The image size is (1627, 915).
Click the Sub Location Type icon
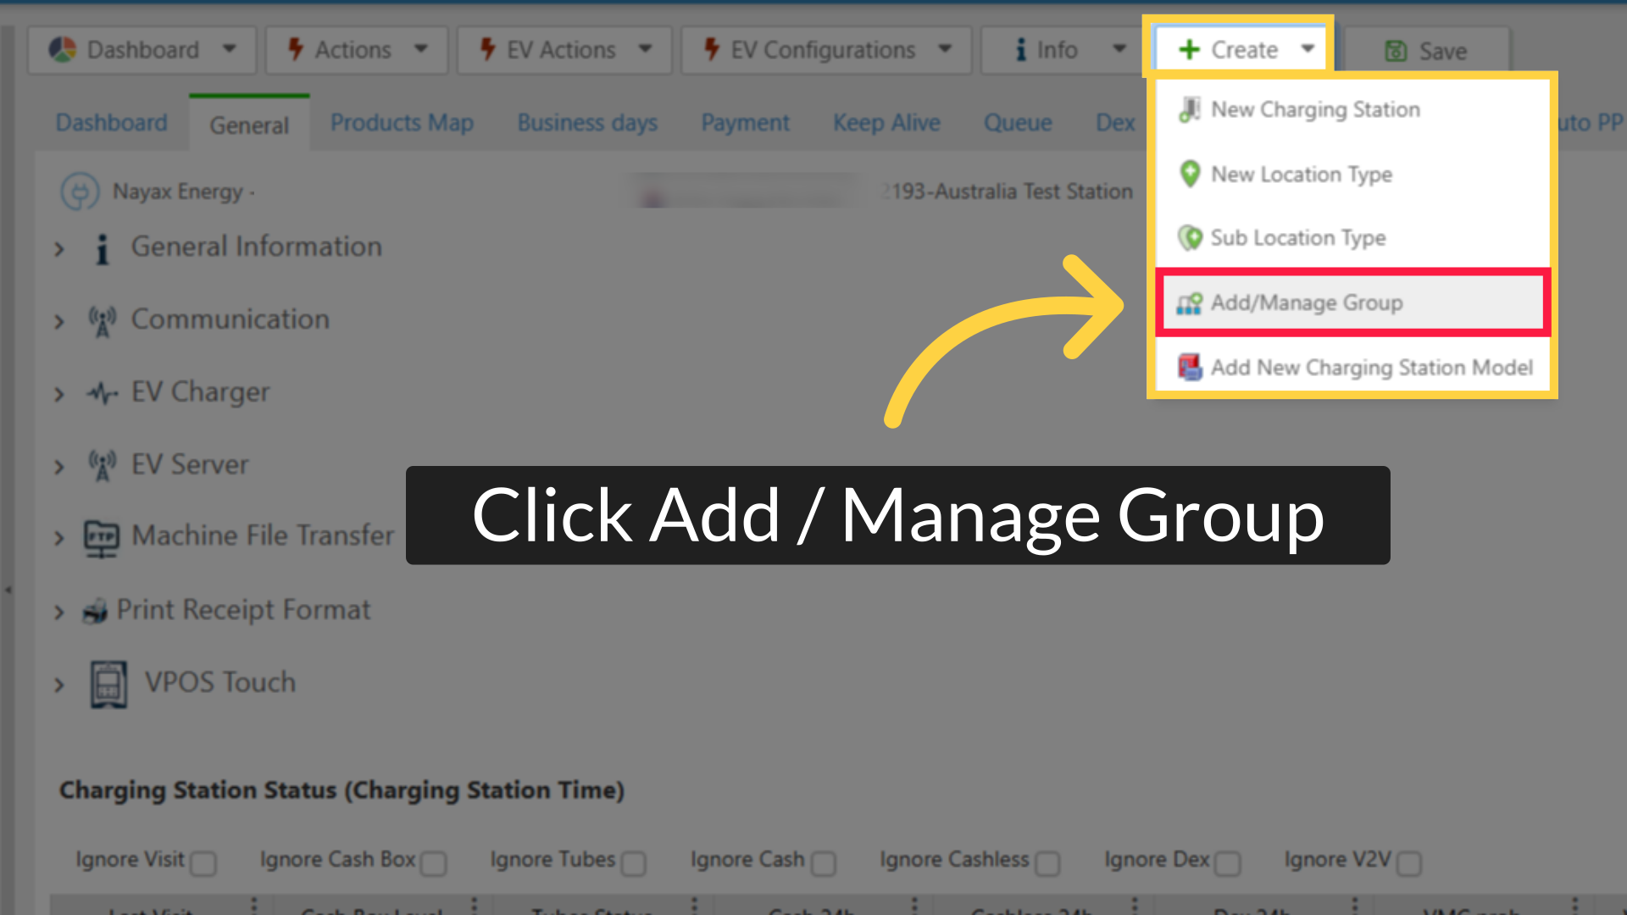tap(1190, 238)
